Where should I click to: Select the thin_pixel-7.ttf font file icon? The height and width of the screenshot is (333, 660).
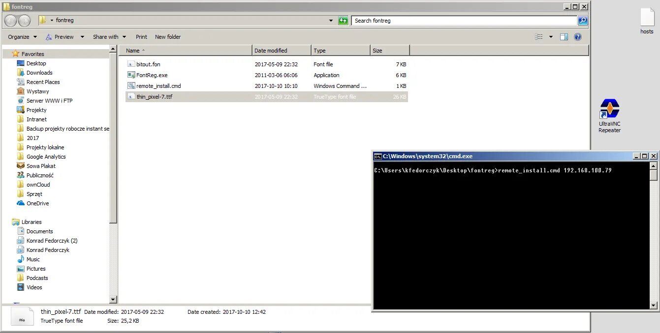click(131, 97)
